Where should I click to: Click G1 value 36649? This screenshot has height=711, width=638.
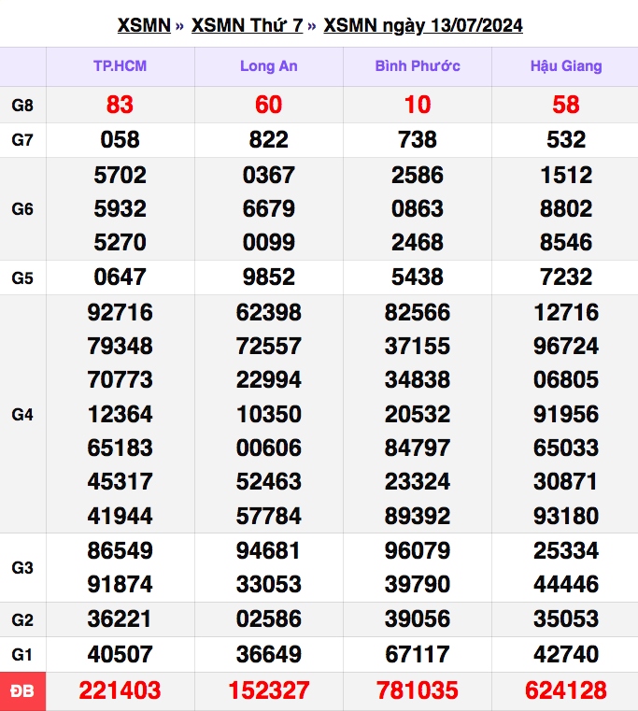[x=268, y=654]
